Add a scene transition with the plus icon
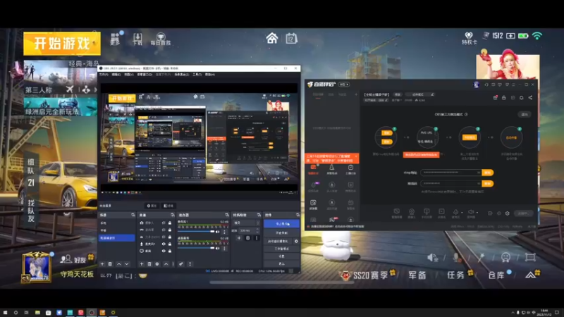This screenshot has height=317, width=564. tap(239, 238)
